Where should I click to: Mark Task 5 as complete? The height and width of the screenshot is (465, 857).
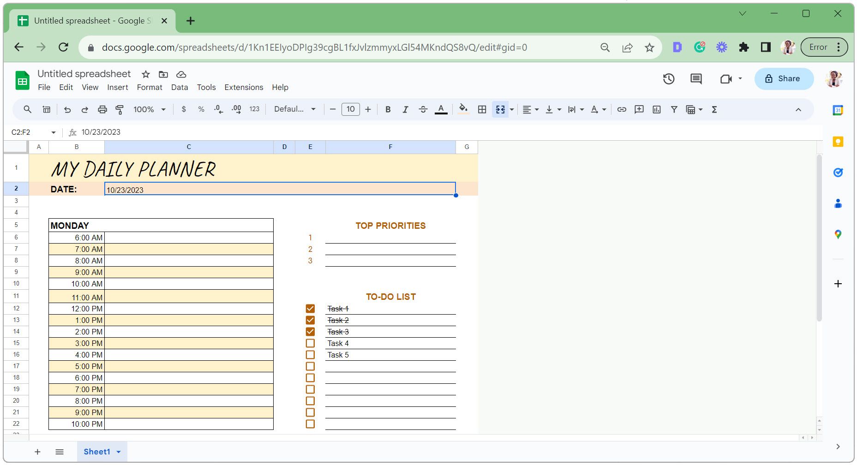[x=310, y=354]
